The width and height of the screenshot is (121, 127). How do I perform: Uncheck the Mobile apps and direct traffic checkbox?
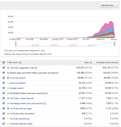[4, 73]
